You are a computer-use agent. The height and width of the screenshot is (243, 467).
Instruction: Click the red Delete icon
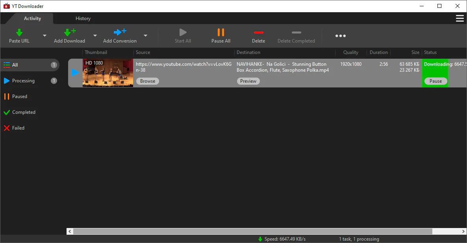(x=258, y=32)
